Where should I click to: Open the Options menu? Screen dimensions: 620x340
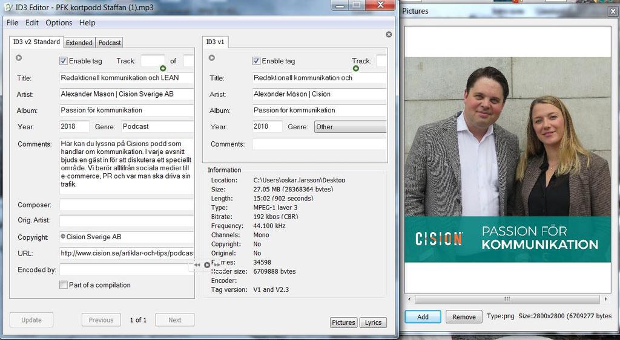coord(59,22)
